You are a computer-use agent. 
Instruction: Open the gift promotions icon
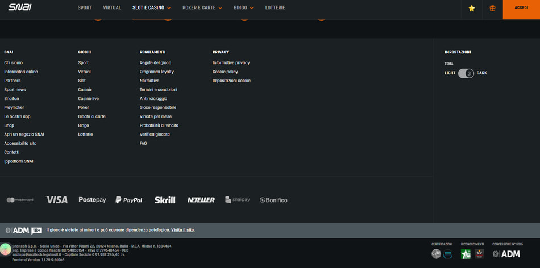coord(492,9)
